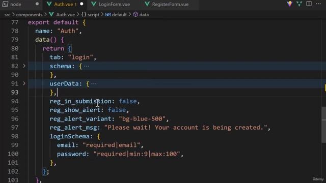The image size is (326, 183).
Task: Select the Auth.vue editor tab
Action: (x=65, y=4)
